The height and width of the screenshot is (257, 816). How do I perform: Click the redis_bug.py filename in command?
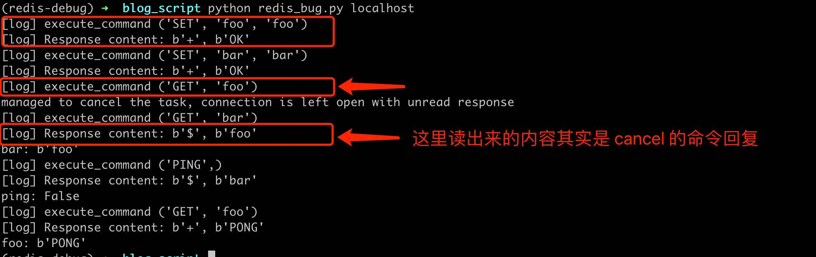pyautogui.click(x=300, y=8)
